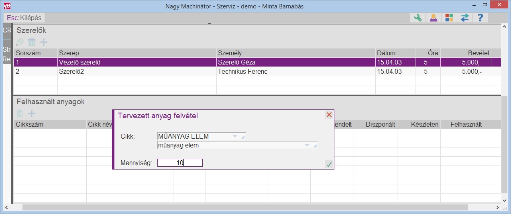The width and height of the screenshot is (511, 214).
Task: Sort by the Dátum column header
Action: click(395, 53)
